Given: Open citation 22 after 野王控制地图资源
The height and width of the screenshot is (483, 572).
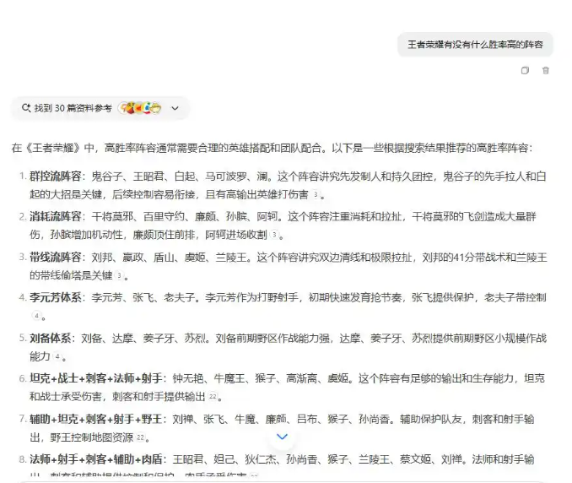Looking at the screenshot, I should coord(140,437).
